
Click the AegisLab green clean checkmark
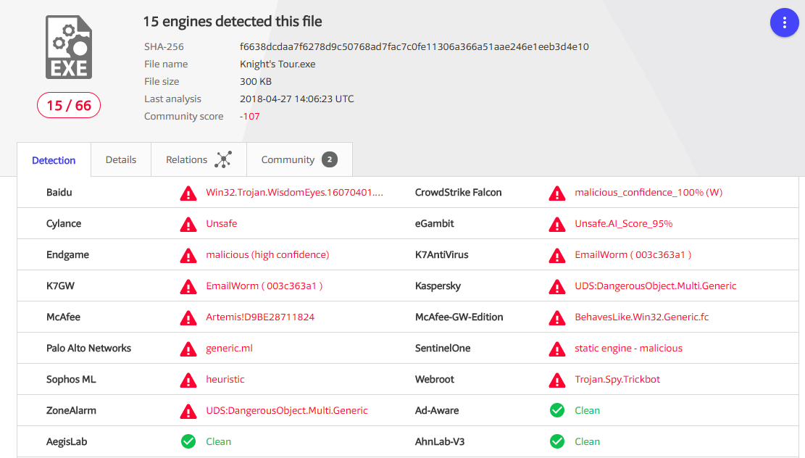point(188,441)
